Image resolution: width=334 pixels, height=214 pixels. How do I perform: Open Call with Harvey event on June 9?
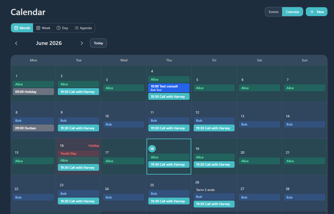(78, 128)
